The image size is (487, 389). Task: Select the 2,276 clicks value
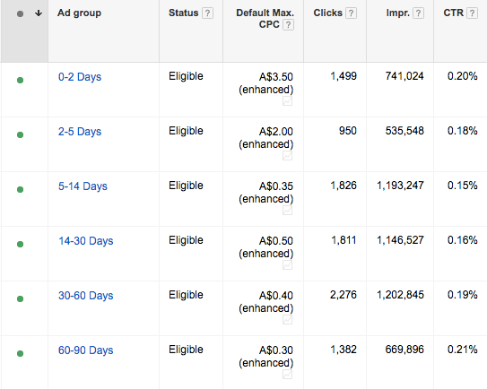(x=344, y=295)
